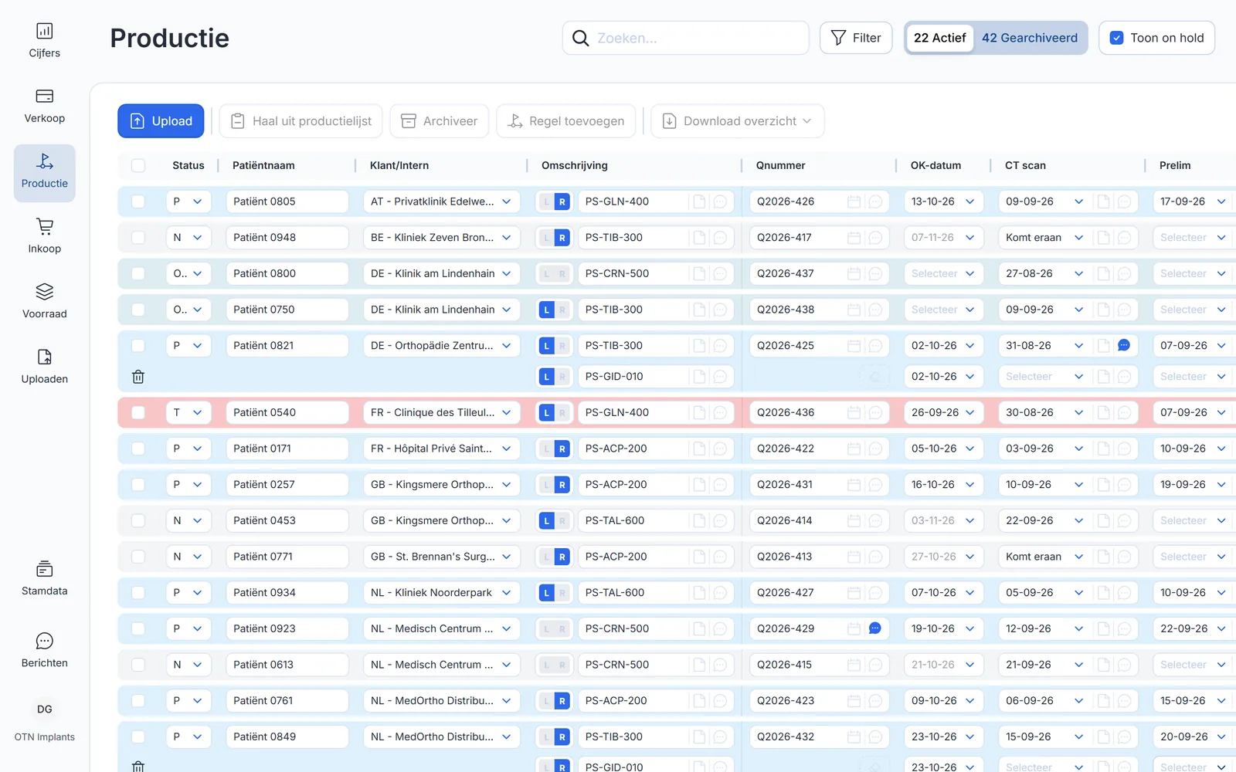Open the status dropdown of Patiënt 0805
Screen dimensions: 1236x772
(188, 201)
